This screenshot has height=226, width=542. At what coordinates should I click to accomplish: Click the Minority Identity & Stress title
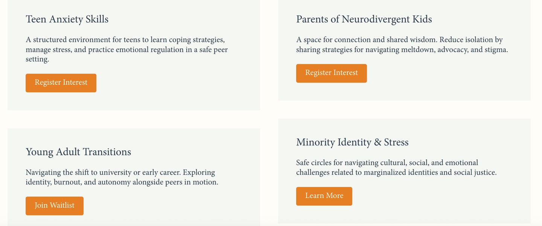[352, 142]
